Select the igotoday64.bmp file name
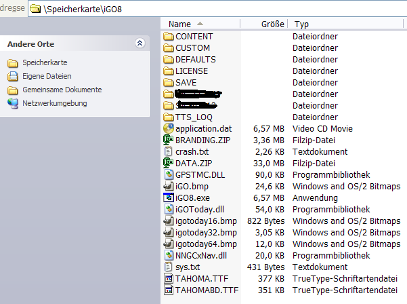The width and height of the screenshot is (407, 304). click(x=206, y=244)
